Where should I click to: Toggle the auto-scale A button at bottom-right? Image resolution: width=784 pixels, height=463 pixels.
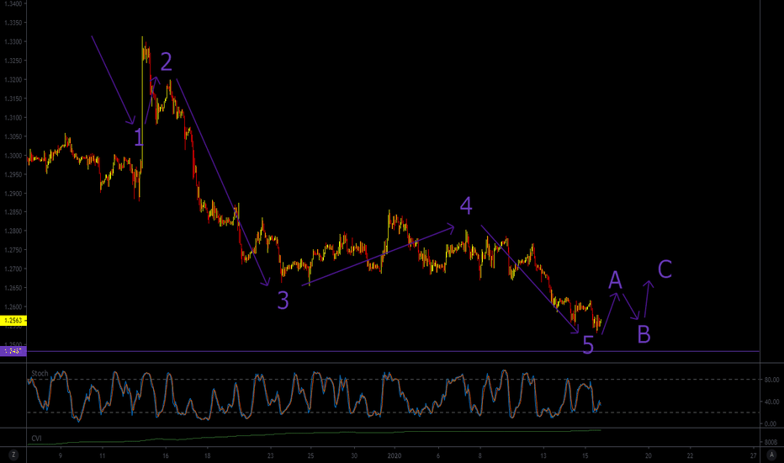[770, 455]
